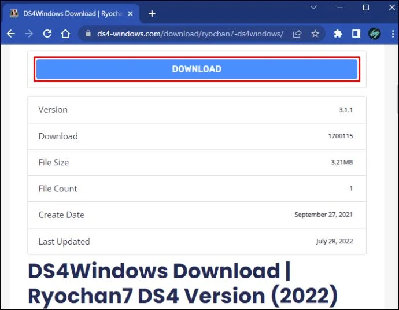This screenshot has height=310, width=399.
Task: View site security lock information
Action: point(88,34)
